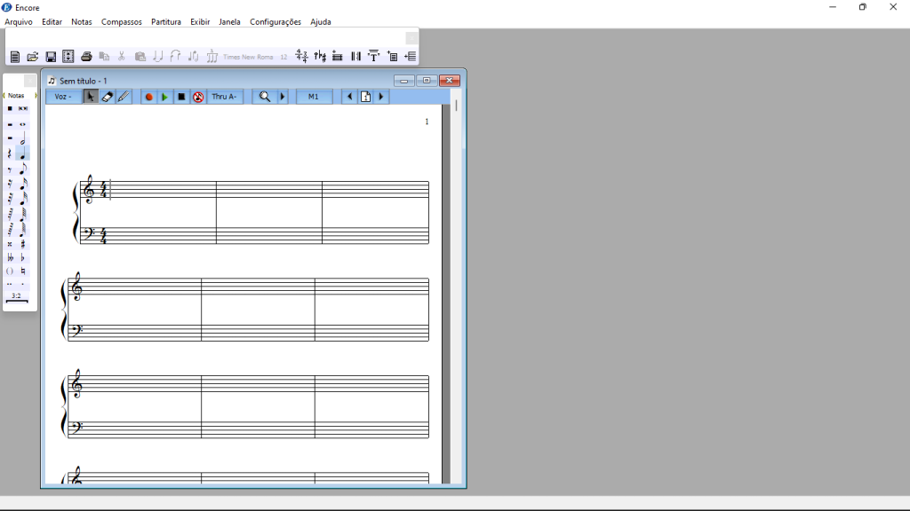Enable recording with the record button

pyautogui.click(x=149, y=96)
